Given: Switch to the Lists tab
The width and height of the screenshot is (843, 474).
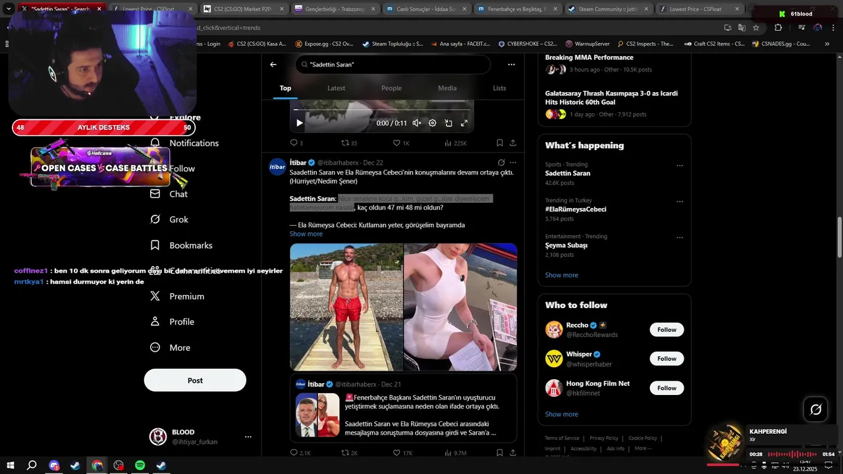Looking at the screenshot, I should 500,88.
